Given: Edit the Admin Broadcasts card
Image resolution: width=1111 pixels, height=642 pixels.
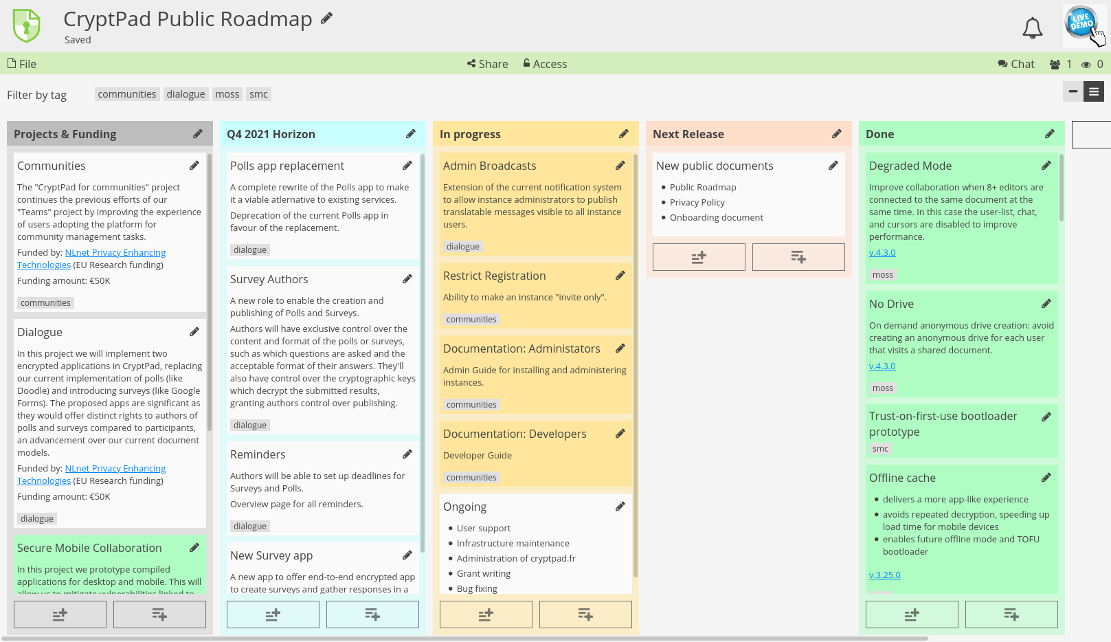Looking at the screenshot, I should point(620,166).
